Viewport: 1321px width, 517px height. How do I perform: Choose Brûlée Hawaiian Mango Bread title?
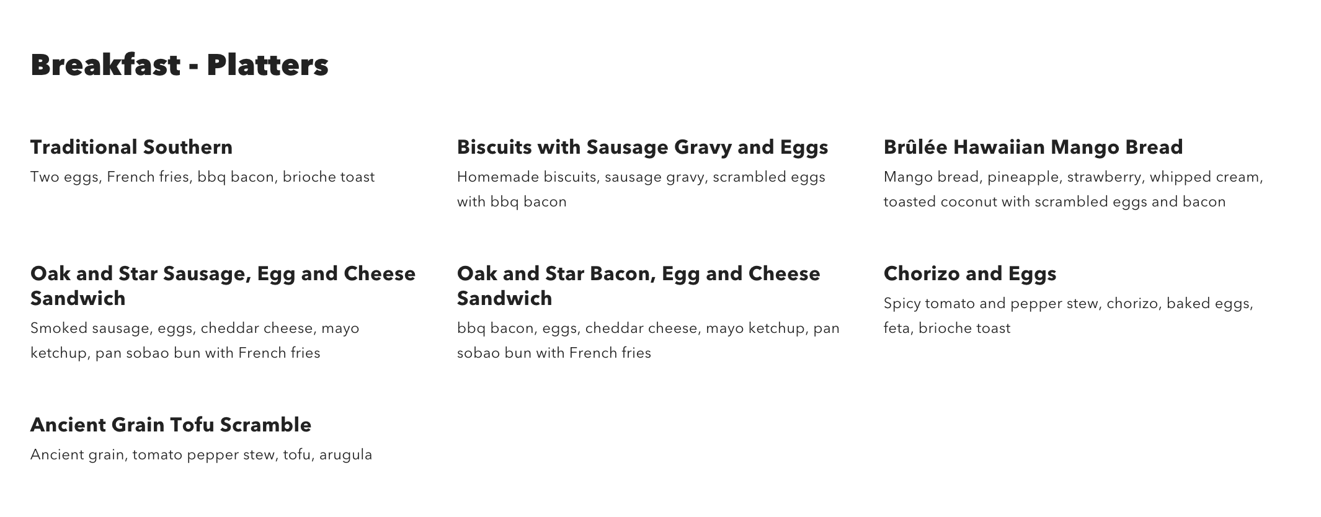coord(1033,148)
